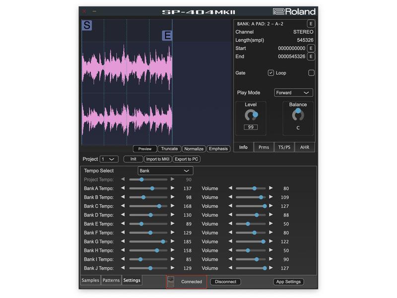Click the S start marker on waveform
Viewport: 397px width, 298px height.
[x=87, y=25]
